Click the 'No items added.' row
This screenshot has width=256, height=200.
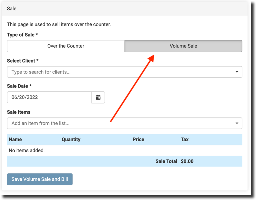pyautogui.click(x=27, y=150)
